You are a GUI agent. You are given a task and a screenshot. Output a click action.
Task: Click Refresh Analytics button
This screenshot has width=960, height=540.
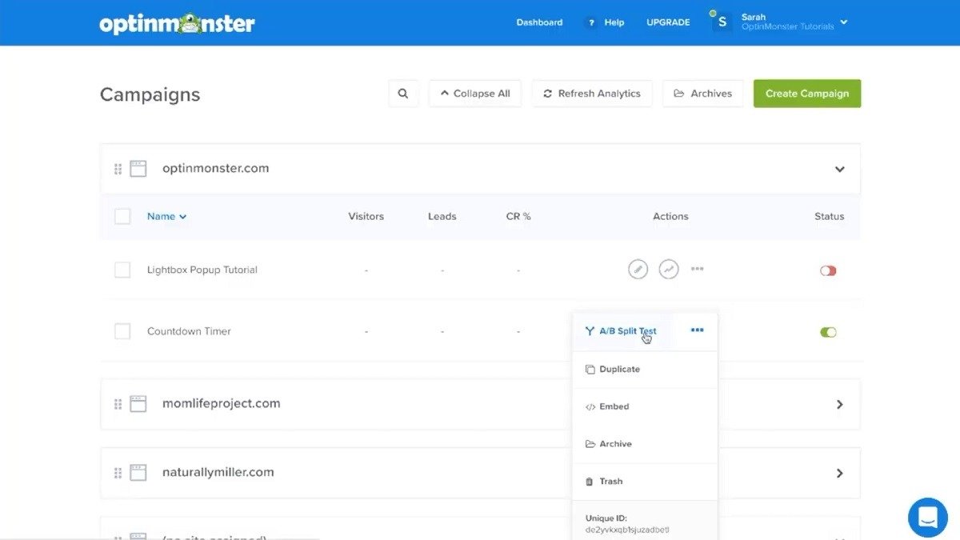[x=592, y=94]
